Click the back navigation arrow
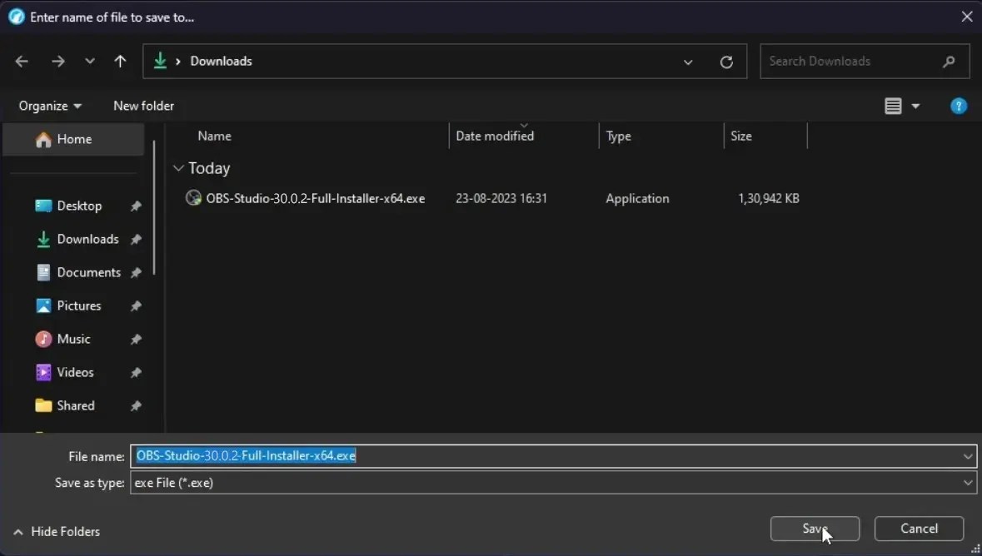 (21, 61)
